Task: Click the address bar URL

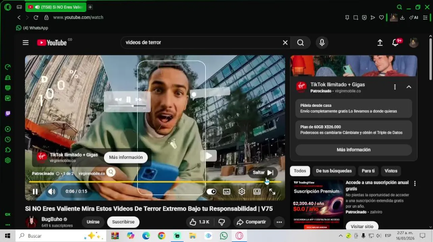Action: click(78, 17)
